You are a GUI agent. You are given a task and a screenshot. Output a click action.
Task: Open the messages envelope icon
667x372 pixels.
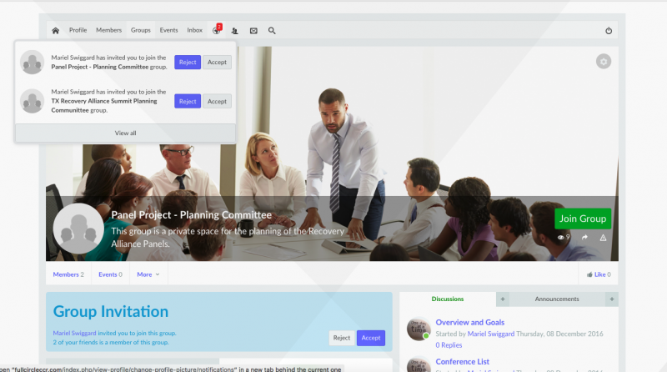click(253, 31)
